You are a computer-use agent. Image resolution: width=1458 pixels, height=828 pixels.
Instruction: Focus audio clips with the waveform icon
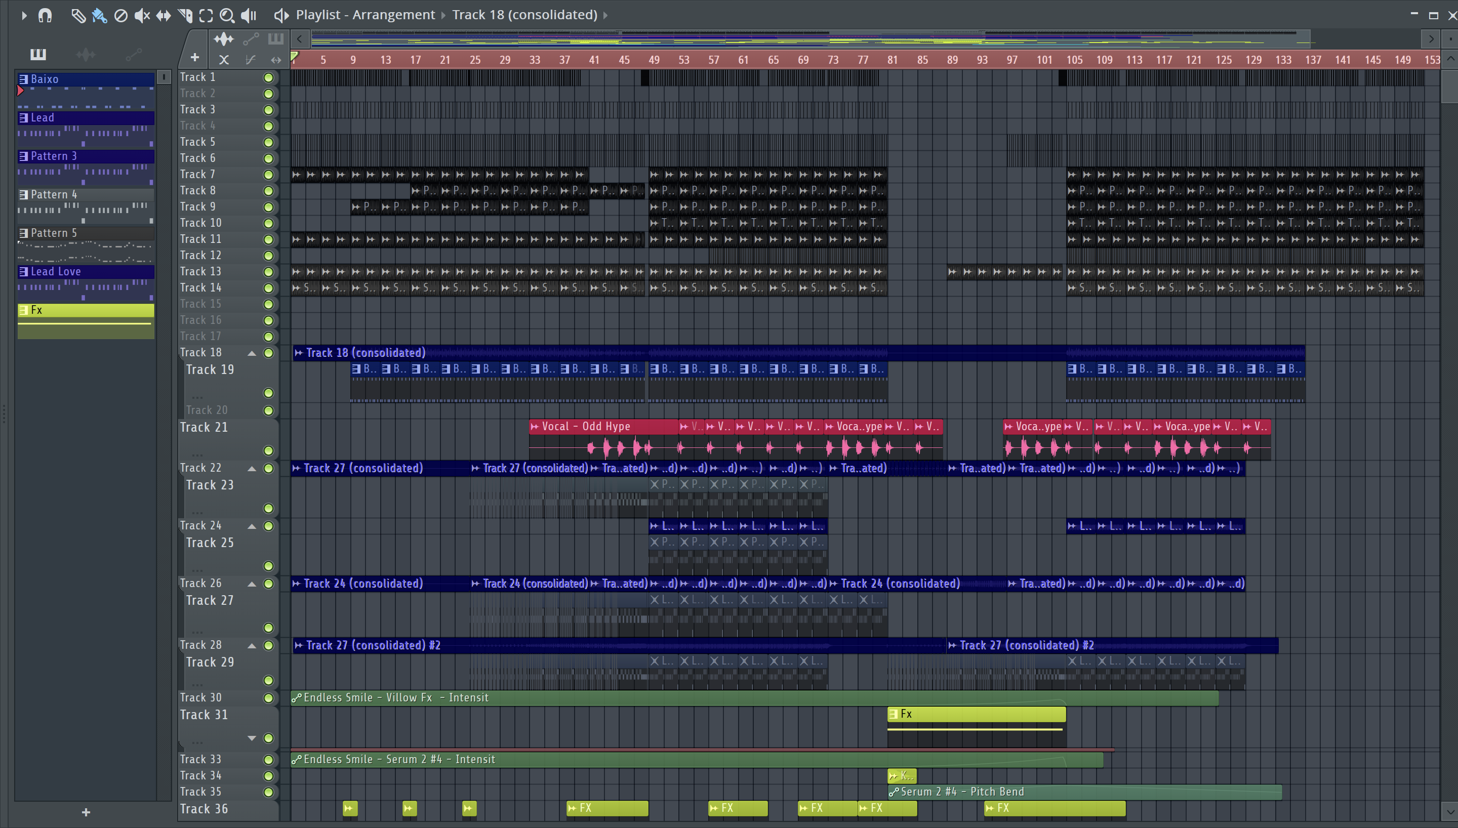[223, 39]
